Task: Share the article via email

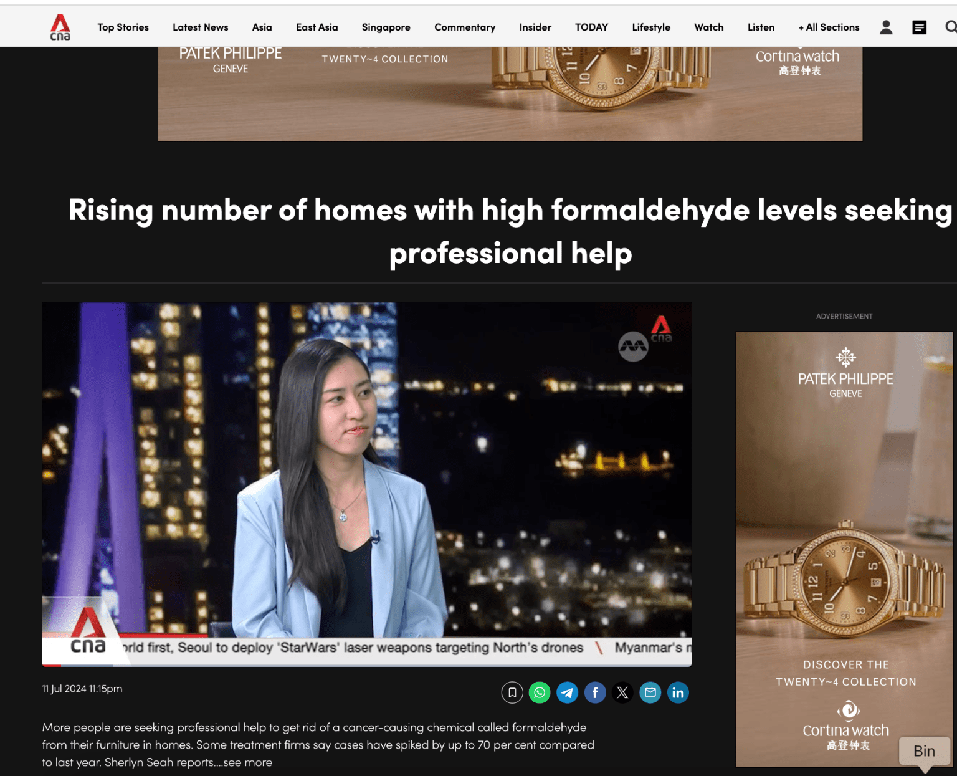Action: pos(650,692)
